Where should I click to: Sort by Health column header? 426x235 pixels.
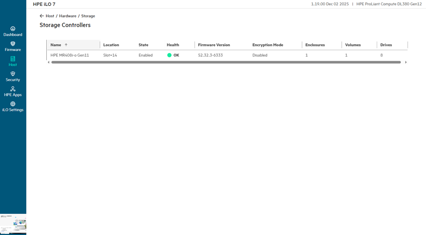(173, 45)
